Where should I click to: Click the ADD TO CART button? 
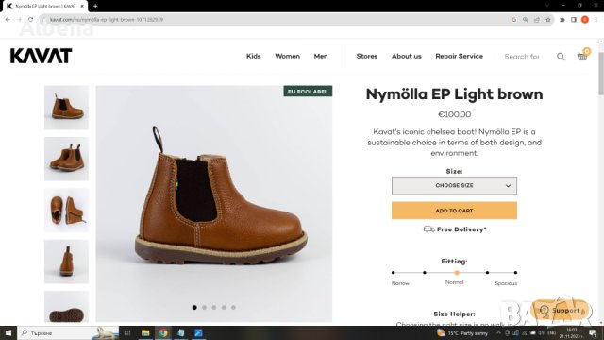454,211
